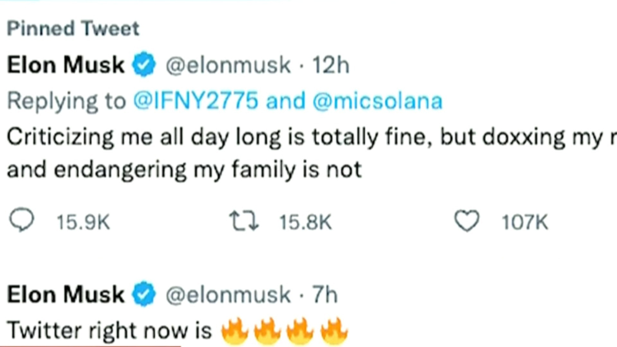Click the reply icon on the pinned tweet
The height and width of the screenshot is (347, 617).
(x=21, y=220)
